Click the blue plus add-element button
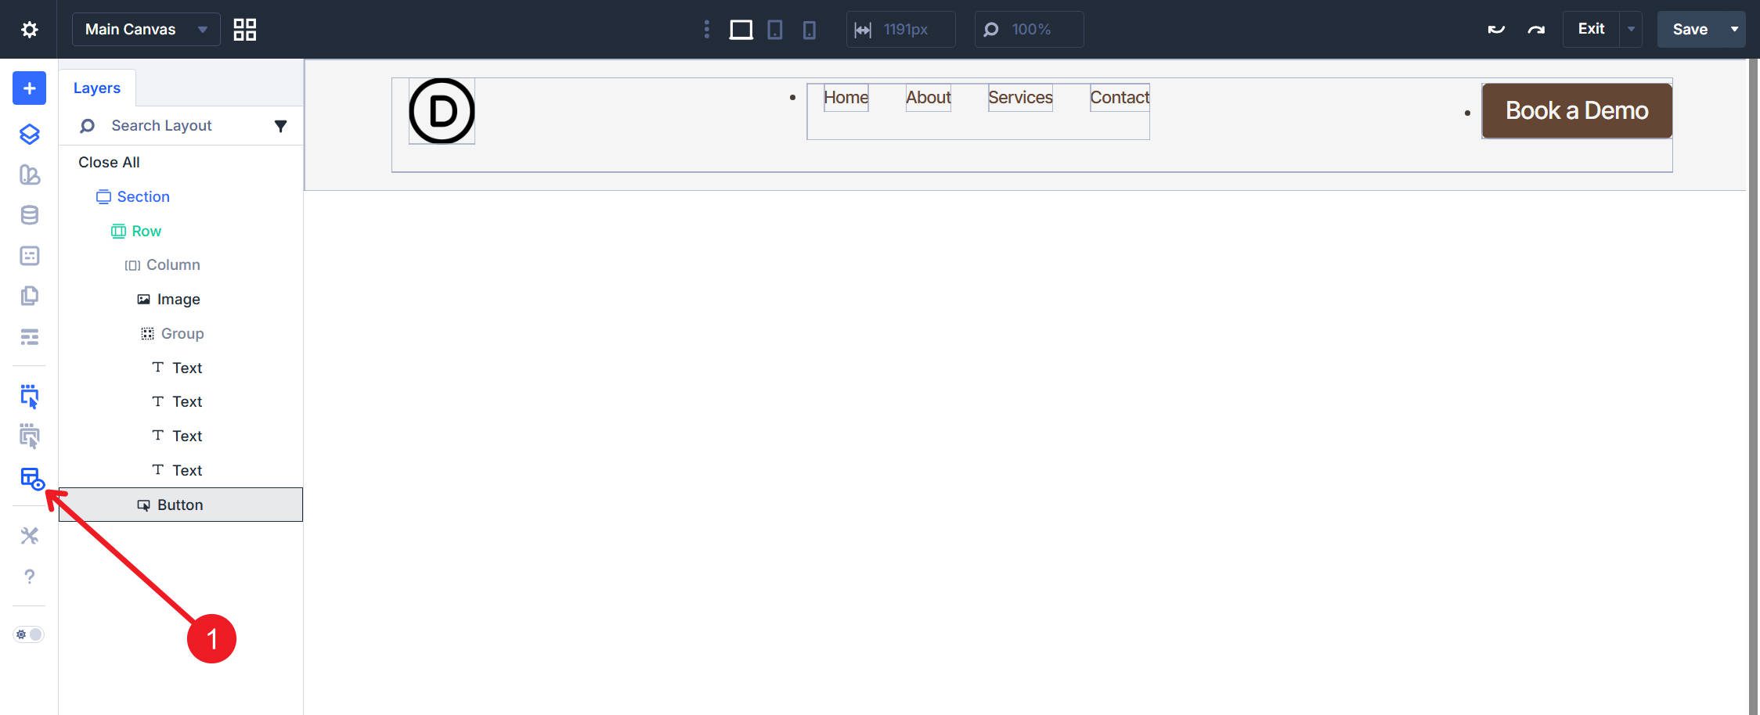Screen dimensions: 1760x715 [x=29, y=88]
